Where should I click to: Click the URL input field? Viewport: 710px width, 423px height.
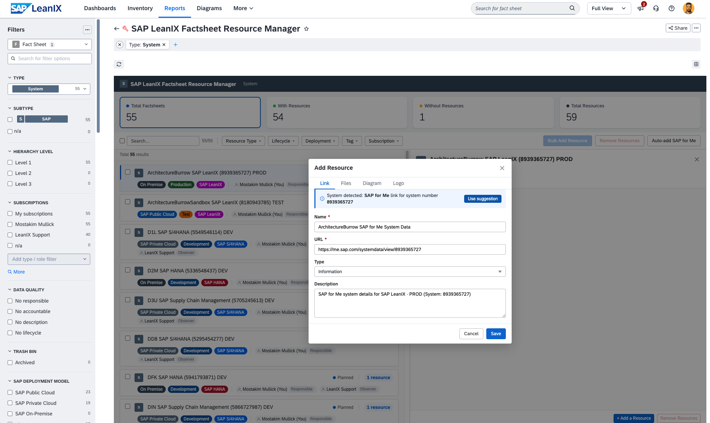pyautogui.click(x=410, y=250)
